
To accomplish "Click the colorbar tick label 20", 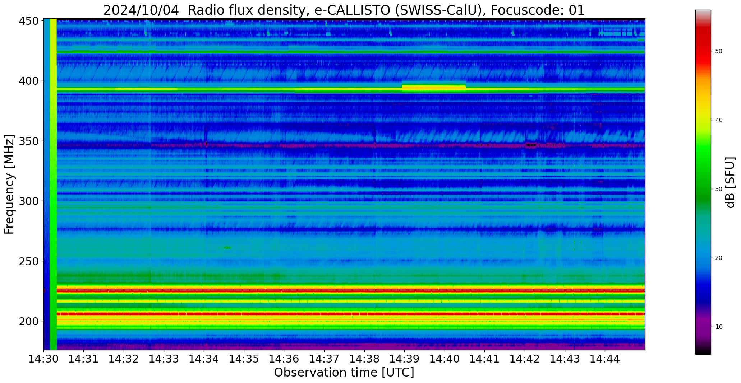I will [x=719, y=258].
